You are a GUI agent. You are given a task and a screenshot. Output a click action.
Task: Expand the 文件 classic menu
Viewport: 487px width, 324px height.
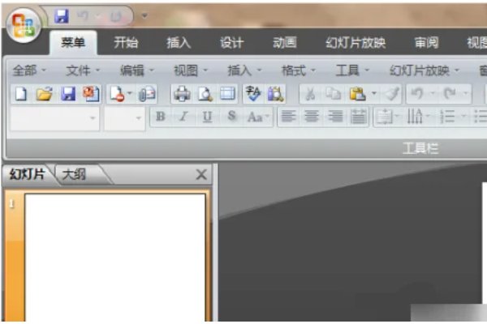click(x=83, y=70)
